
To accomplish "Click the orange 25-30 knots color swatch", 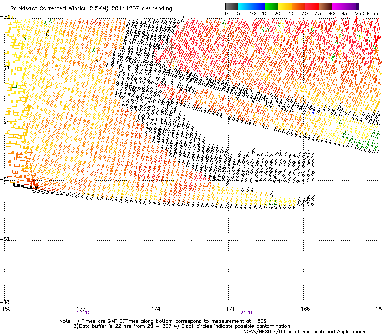I will [x=298, y=6].
